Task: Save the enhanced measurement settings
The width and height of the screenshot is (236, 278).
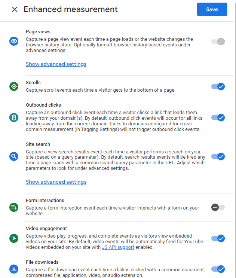Action: pos(212,9)
